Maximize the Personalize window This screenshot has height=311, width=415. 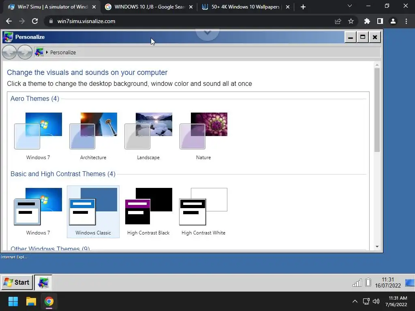[363, 37]
